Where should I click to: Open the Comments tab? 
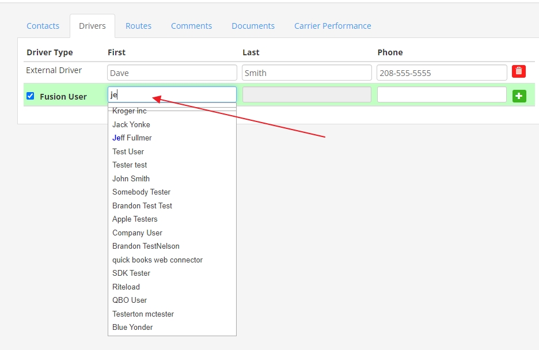191,26
